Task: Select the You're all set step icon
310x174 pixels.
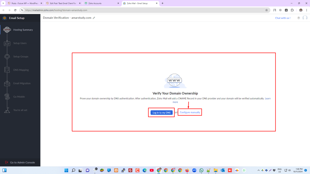Action: [7, 110]
